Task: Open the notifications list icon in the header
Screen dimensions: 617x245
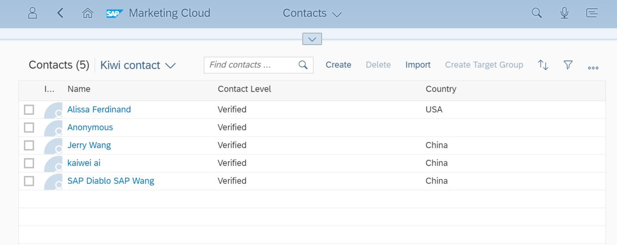Action: pyautogui.click(x=592, y=13)
